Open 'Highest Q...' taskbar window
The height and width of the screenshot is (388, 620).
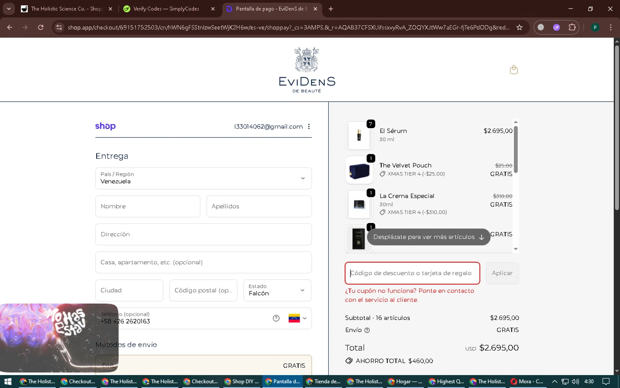point(446,381)
